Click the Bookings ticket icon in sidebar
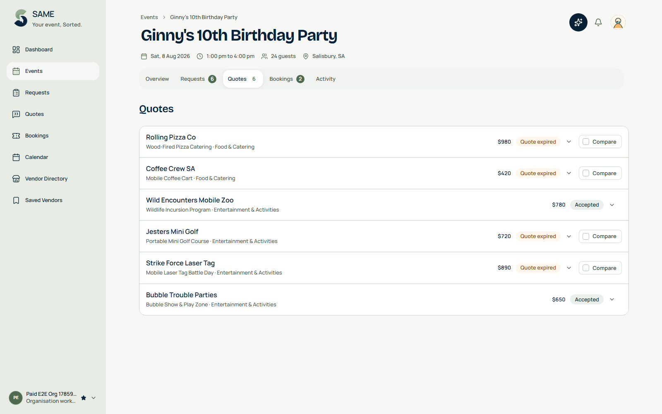The image size is (662, 414). point(16,136)
